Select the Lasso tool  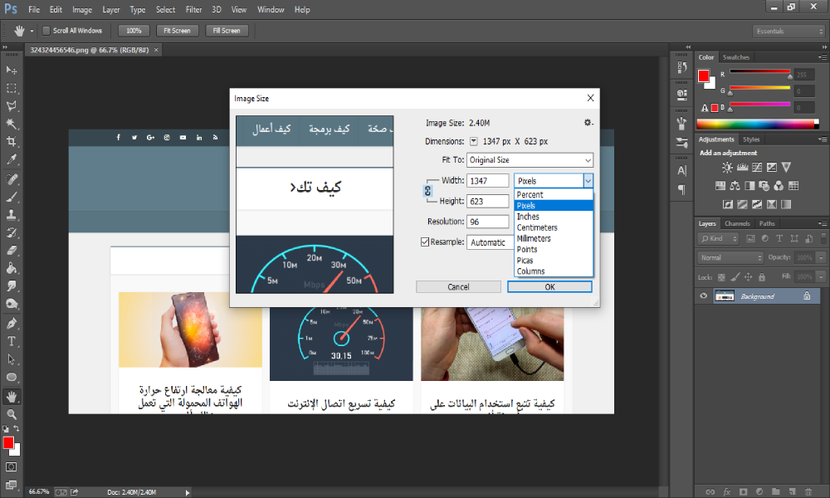coord(11,106)
